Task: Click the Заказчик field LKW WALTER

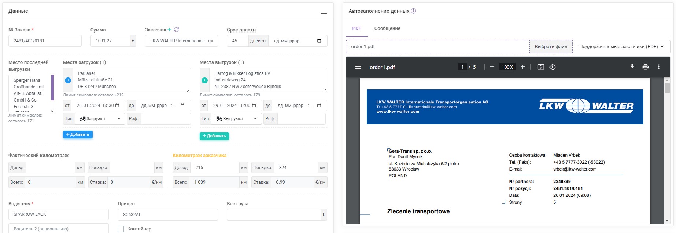Action: 181,41
